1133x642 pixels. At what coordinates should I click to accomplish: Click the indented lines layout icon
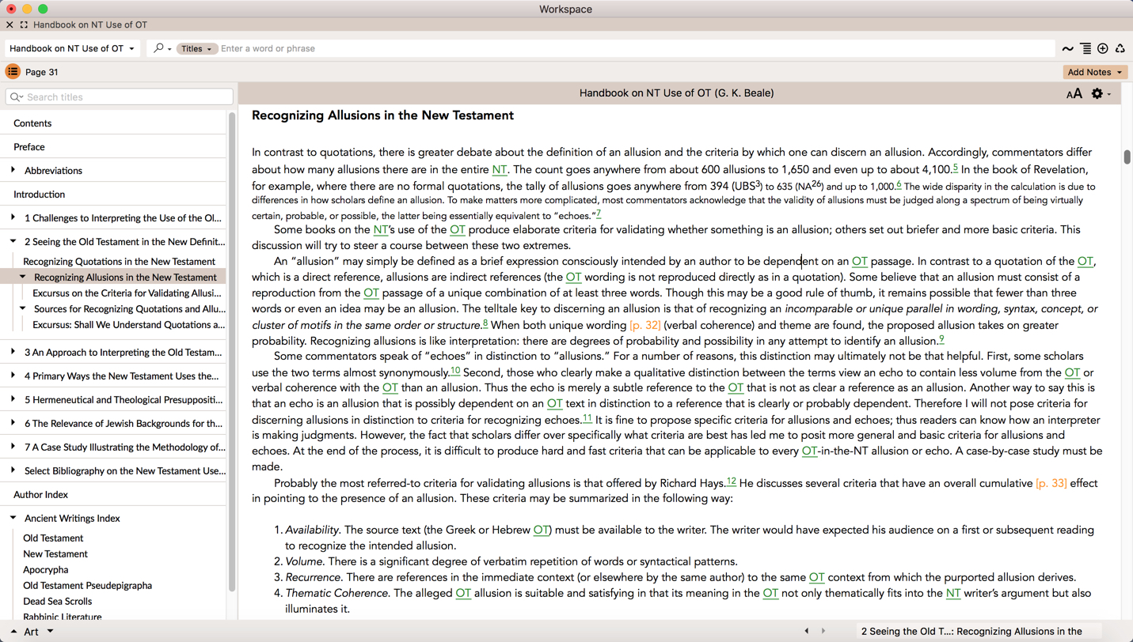click(x=1085, y=49)
